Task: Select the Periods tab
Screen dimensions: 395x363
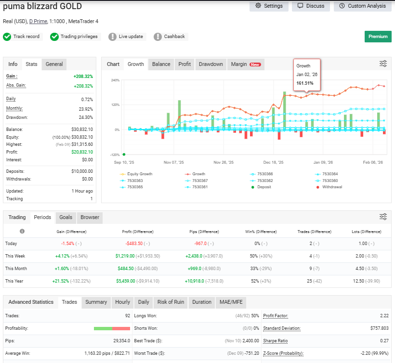Action: point(42,217)
